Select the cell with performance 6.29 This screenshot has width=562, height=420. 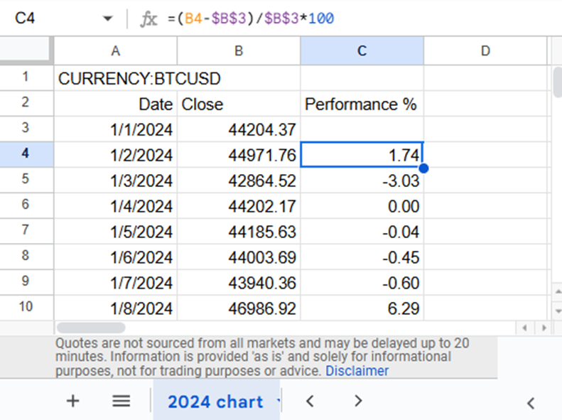pos(362,308)
